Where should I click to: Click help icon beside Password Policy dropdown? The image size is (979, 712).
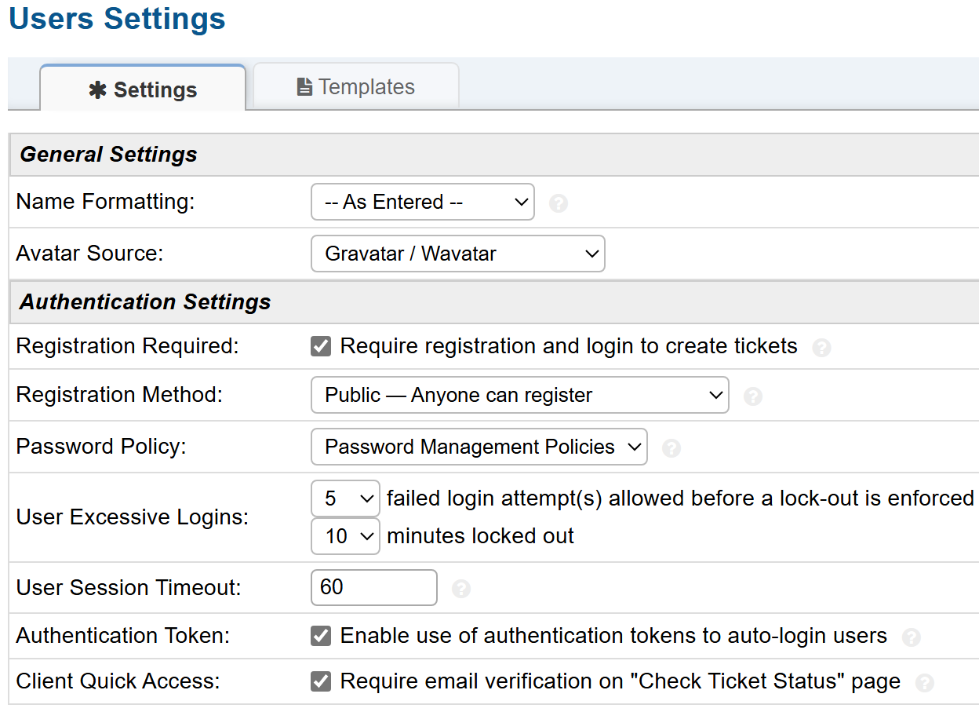click(671, 448)
